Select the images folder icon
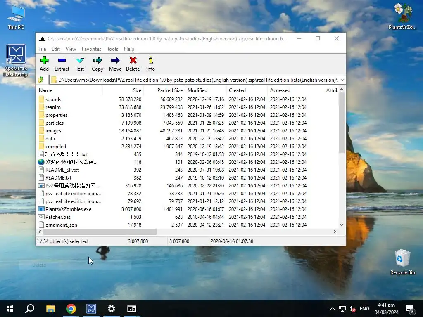This screenshot has width=423, height=317. click(x=41, y=130)
